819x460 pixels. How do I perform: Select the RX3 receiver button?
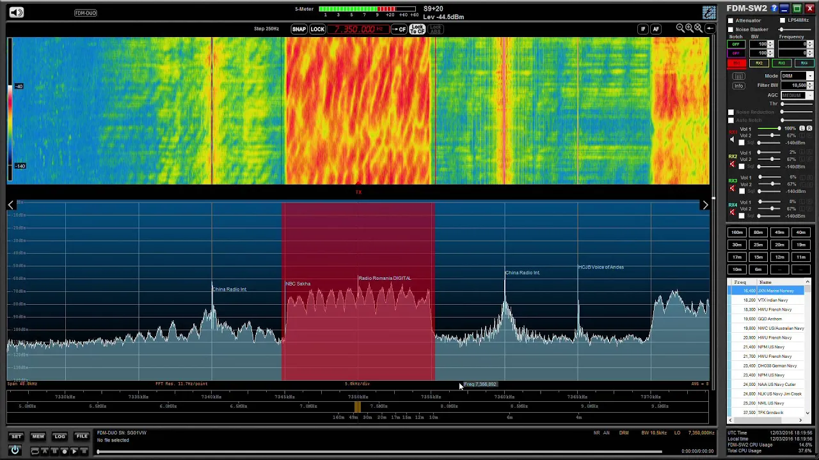coord(782,63)
